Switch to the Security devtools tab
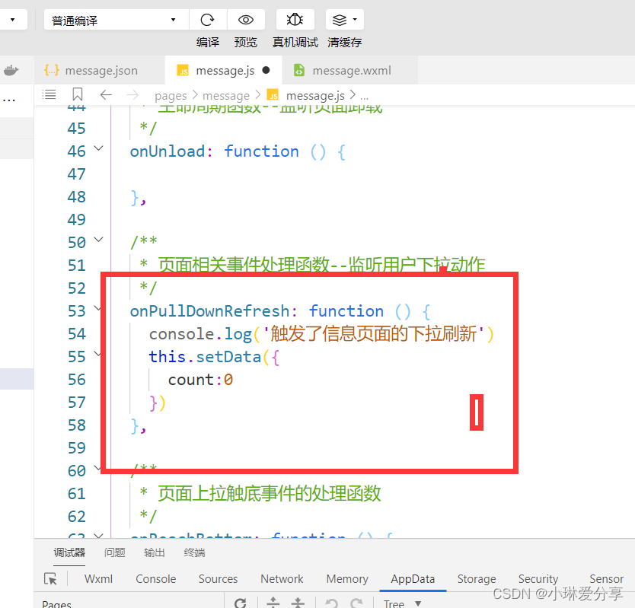 538,579
